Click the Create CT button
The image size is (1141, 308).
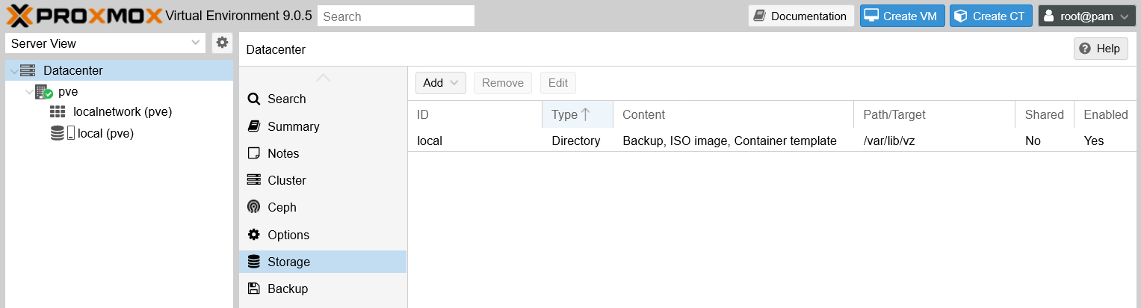(x=991, y=16)
